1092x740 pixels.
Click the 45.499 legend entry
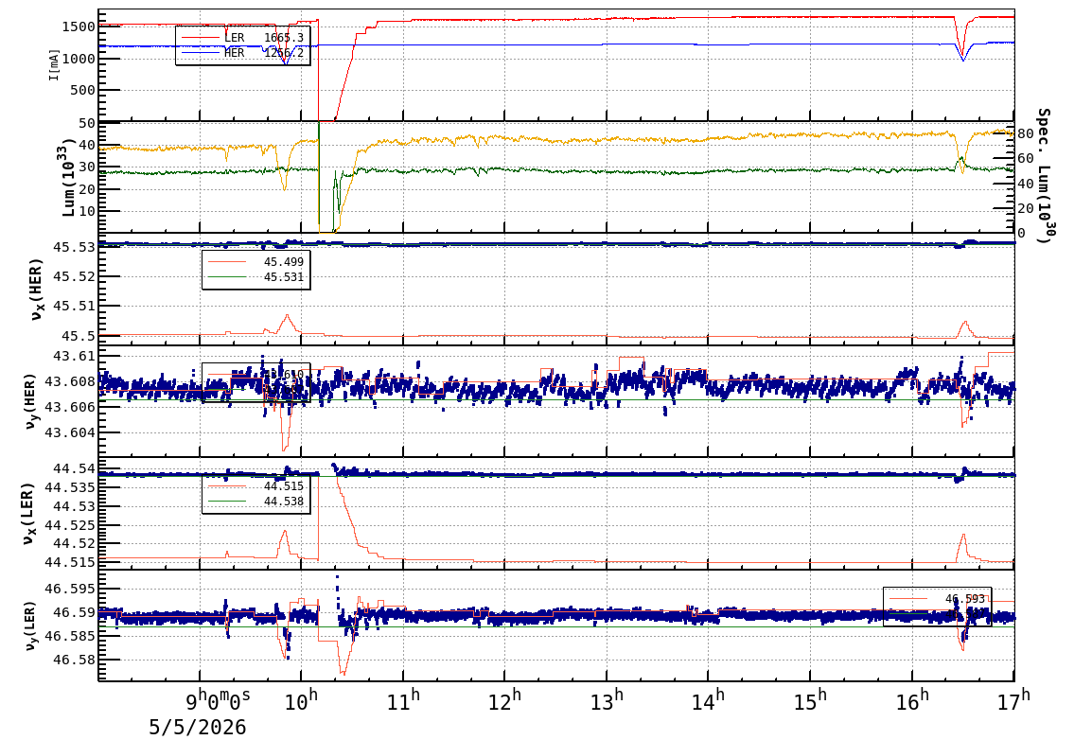[255, 262]
